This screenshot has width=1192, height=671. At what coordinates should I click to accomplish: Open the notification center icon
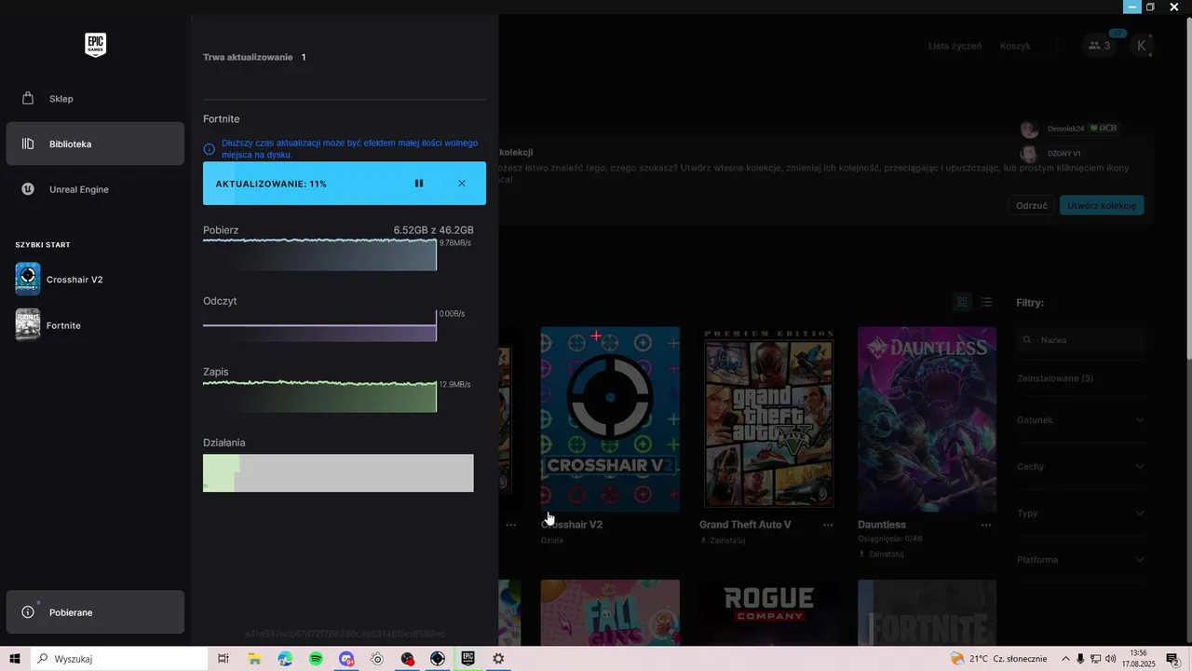1173,659
